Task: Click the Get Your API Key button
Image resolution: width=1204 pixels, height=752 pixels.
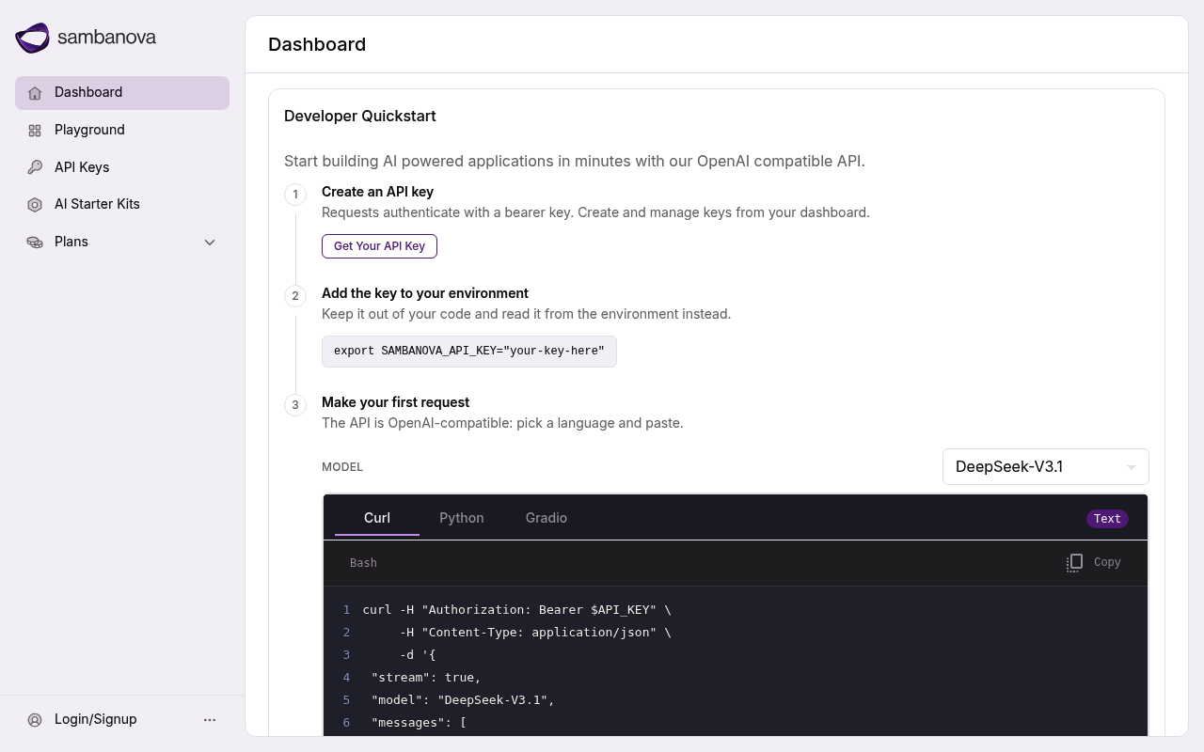Action: click(x=379, y=246)
